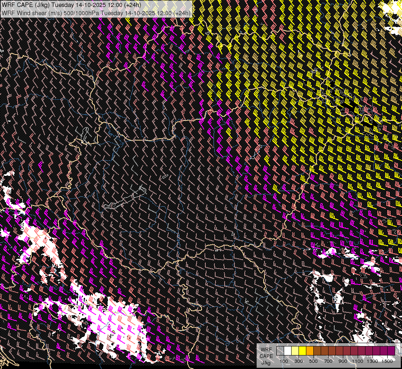The height and width of the screenshot is (369, 402).
Task: Click the 300 label on the legend
Action: coord(299,361)
